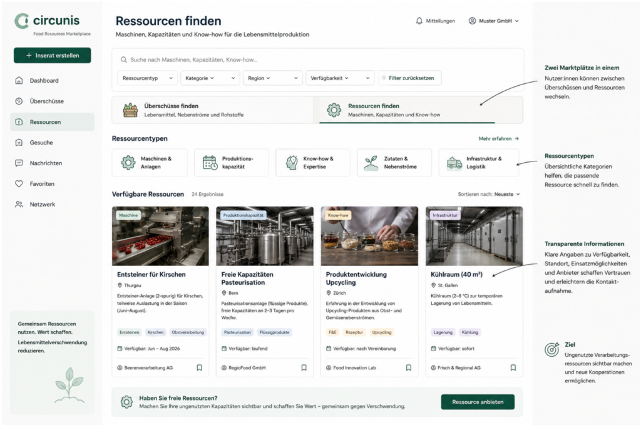Select the Maschinen & Anlagen resource type
Screen dimensions: 641x425
150,163
